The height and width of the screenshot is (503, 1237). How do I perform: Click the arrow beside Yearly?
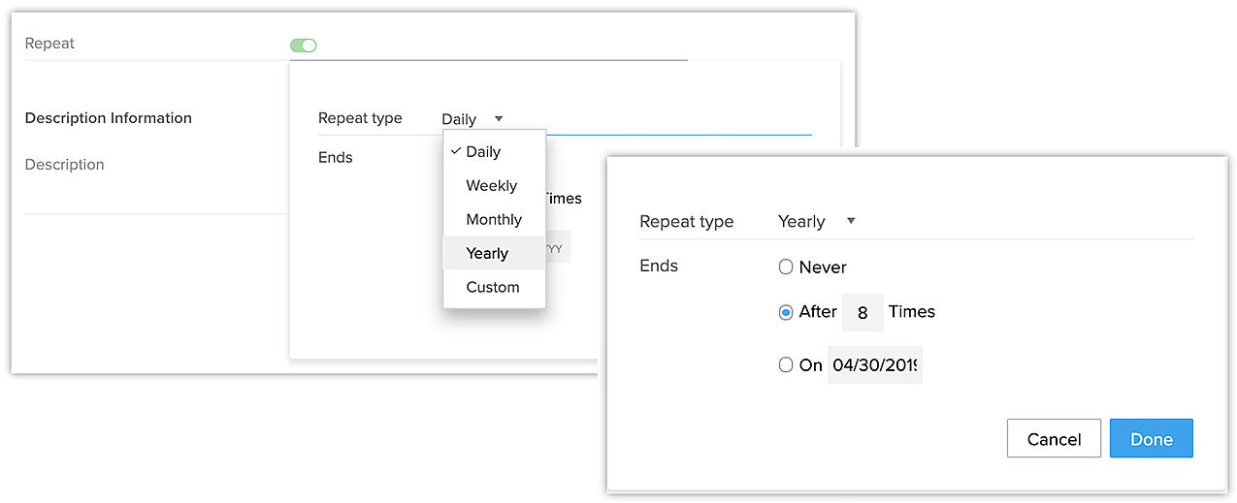coord(851,221)
